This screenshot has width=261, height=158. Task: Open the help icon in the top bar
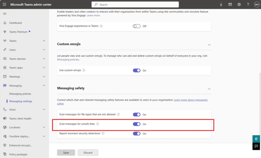point(248,4)
